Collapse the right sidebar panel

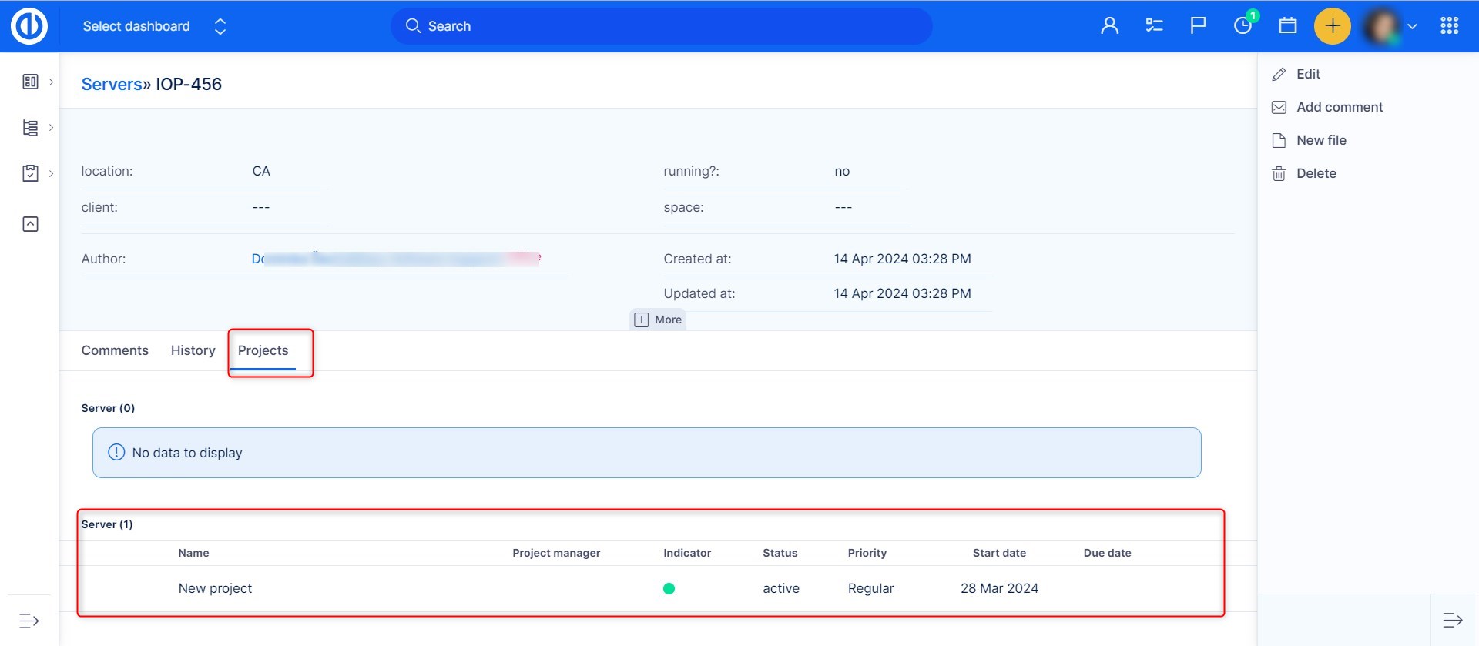point(1452,621)
